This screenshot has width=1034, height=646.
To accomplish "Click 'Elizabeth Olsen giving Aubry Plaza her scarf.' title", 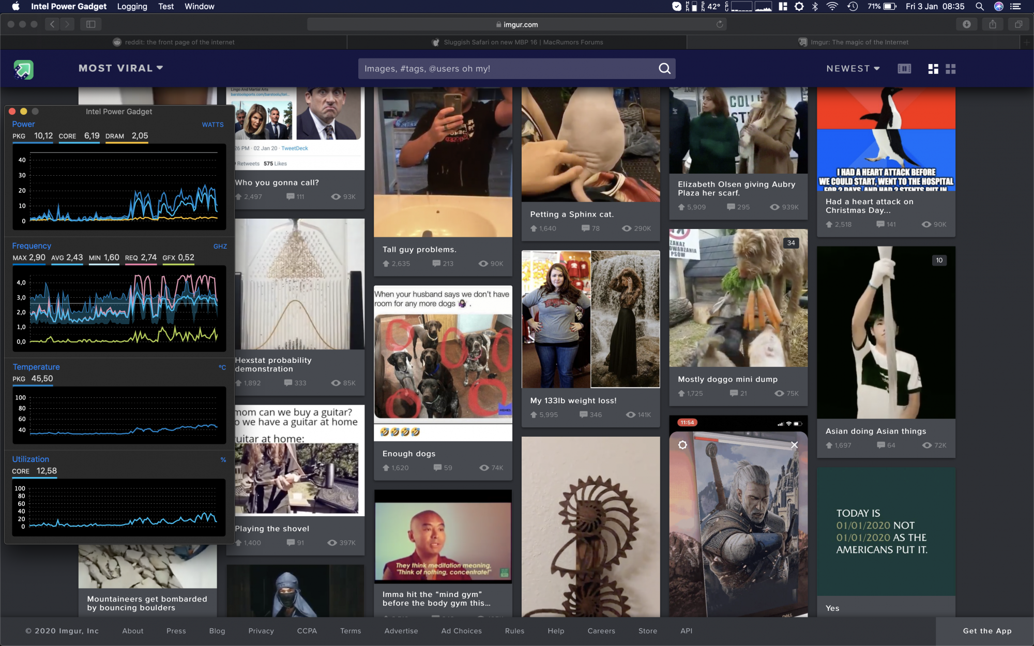I will coord(736,189).
